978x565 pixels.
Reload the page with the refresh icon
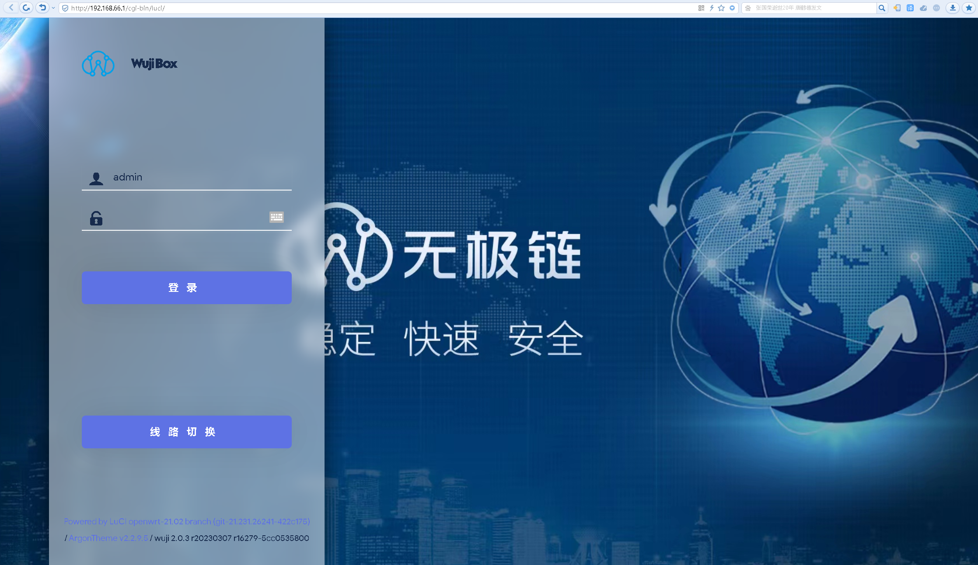coord(26,8)
